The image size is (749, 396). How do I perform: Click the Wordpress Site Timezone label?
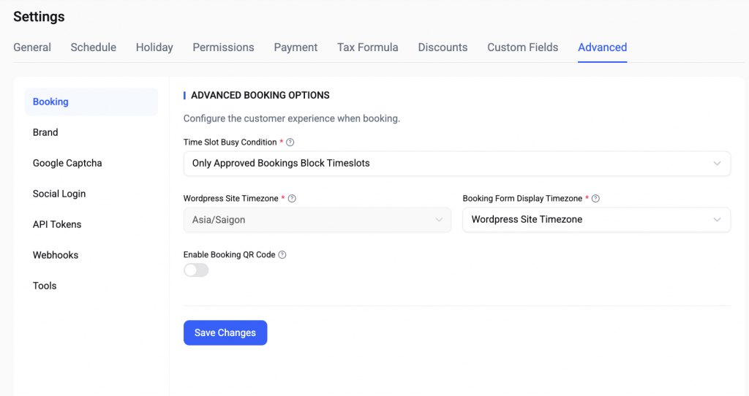coord(230,199)
